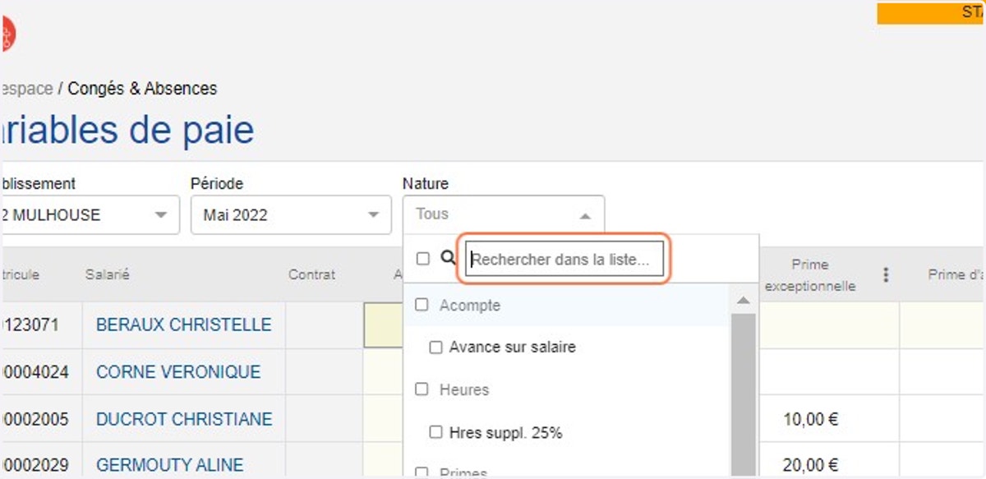The width and height of the screenshot is (986, 479).
Task: Click the scroll-up arrow of the dropdown list
Action: pos(744,301)
